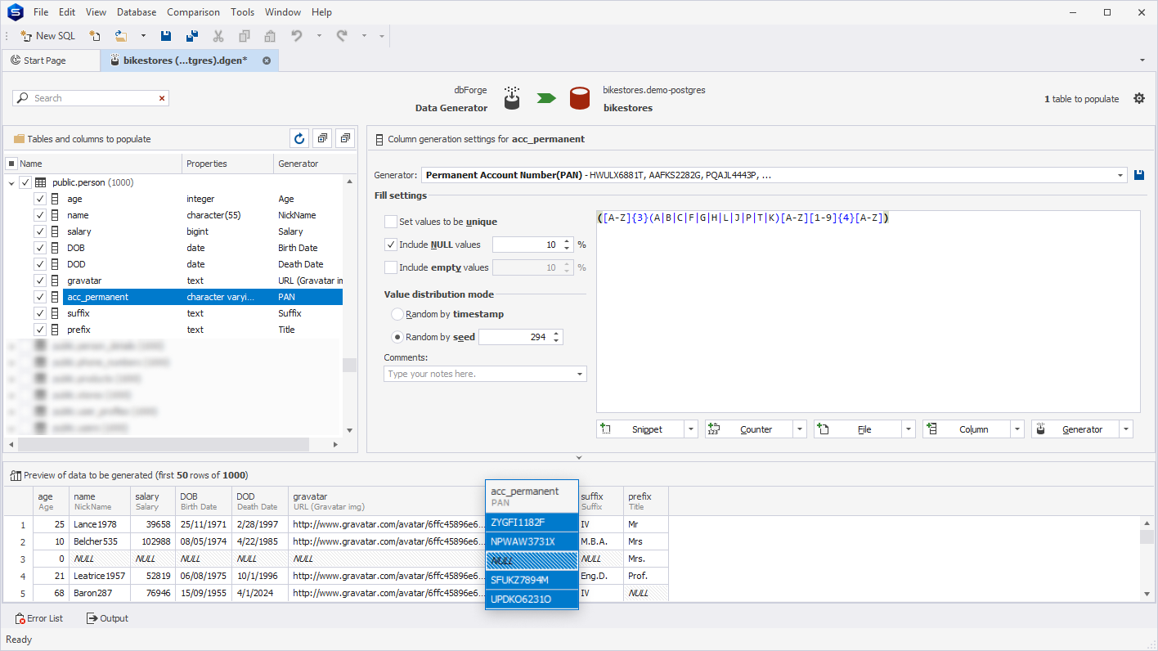The height and width of the screenshot is (651, 1158).
Task: Open the Data Generator settings gear
Action: pos(1139,98)
